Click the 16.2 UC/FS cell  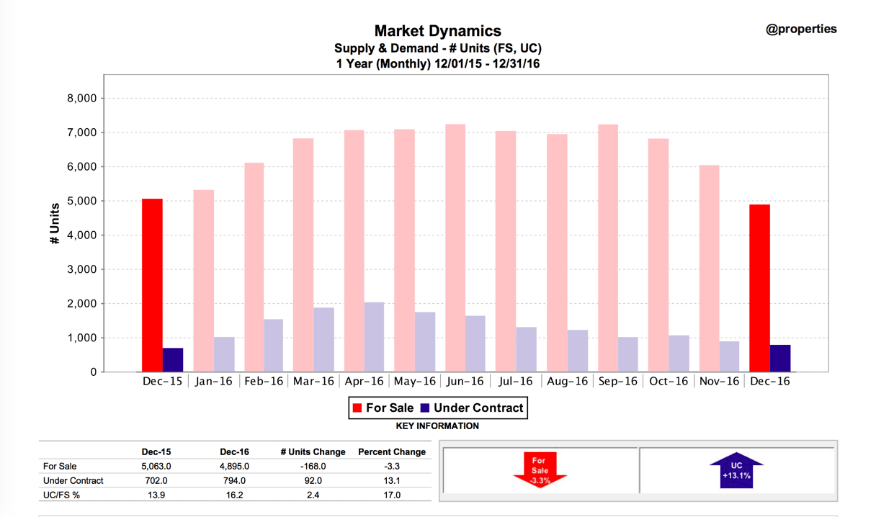(234, 495)
